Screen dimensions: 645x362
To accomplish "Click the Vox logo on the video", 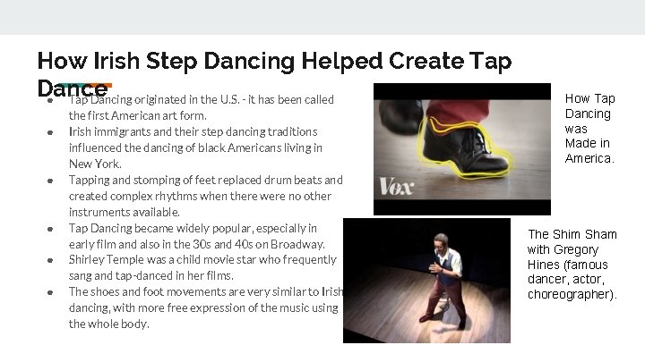I will [396, 187].
